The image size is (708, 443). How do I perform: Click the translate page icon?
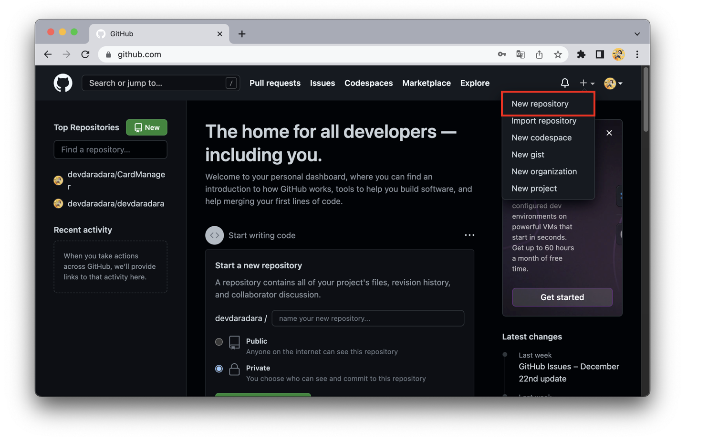click(x=521, y=54)
